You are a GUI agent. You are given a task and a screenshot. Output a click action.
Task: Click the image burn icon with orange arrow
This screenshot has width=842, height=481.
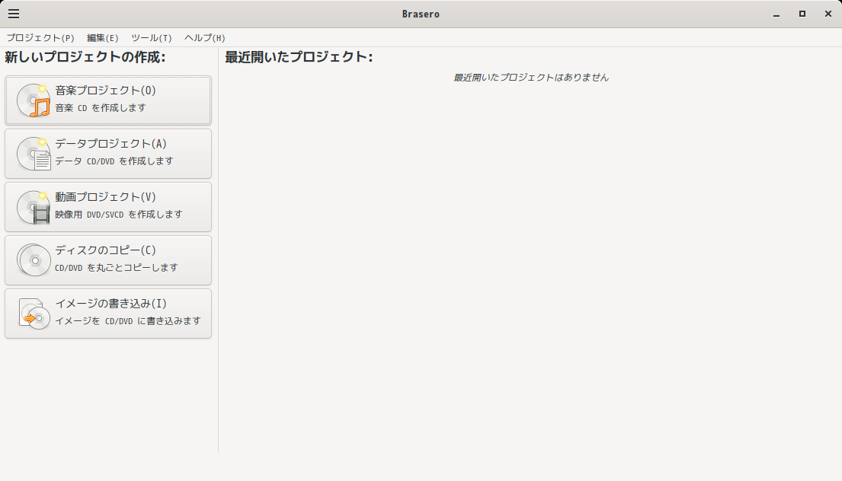pos(34,314)
